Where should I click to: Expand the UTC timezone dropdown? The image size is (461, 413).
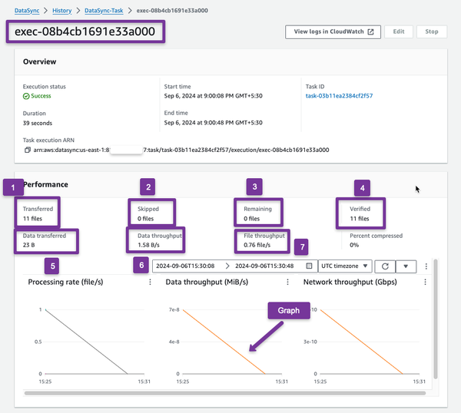345,266
